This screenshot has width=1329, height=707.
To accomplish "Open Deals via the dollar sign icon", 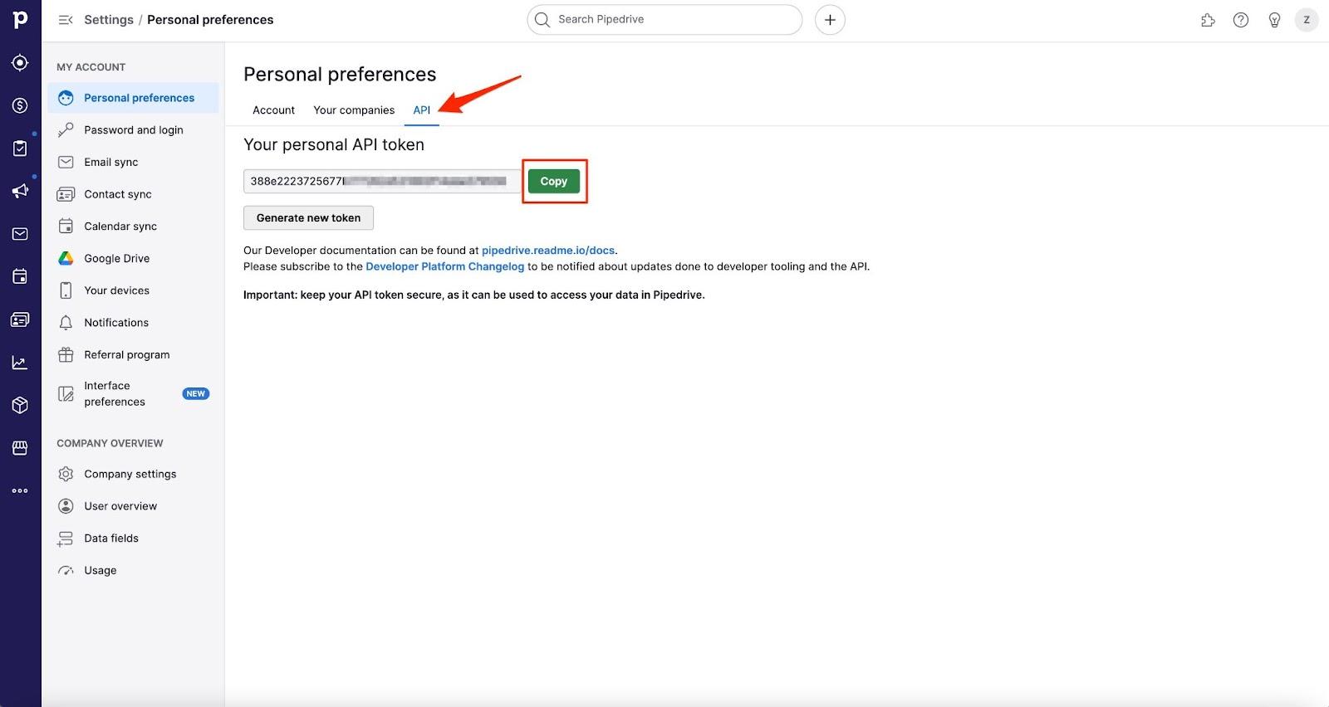I will 20,105.
